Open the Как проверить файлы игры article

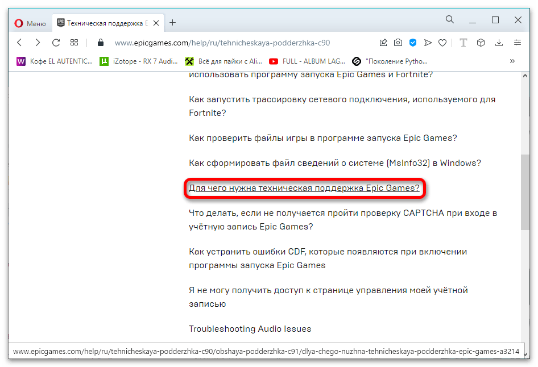point(323,138)
